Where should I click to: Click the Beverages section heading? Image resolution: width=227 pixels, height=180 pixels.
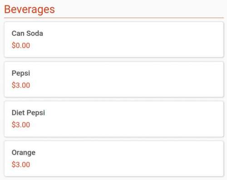[x=30, y=10]
